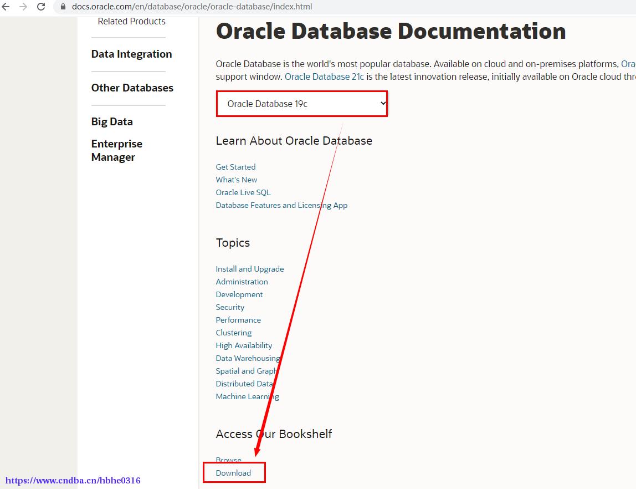Screen dimensions: 636x489
Task: Click the Oracle Database Documentation heading
Action: tap(391, 31)
